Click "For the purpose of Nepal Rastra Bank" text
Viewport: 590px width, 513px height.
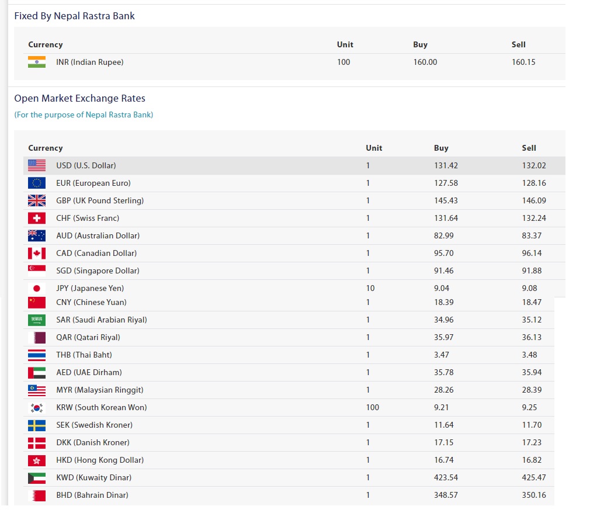point(84,115)
